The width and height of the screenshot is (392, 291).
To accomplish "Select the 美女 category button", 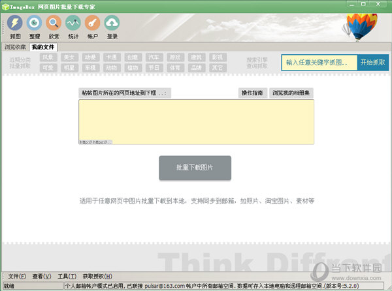I will [x=69, y=57].
